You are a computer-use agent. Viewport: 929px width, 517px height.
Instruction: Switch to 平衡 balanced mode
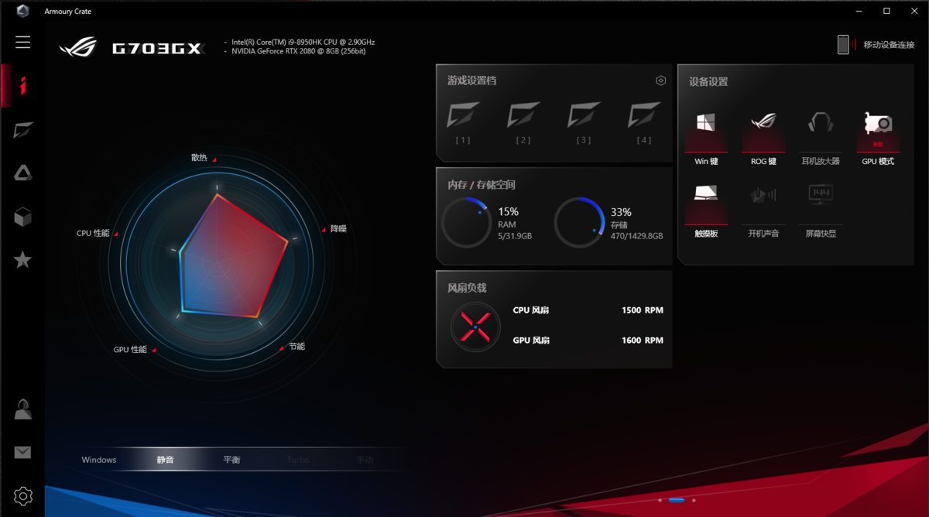click(231, 460)
